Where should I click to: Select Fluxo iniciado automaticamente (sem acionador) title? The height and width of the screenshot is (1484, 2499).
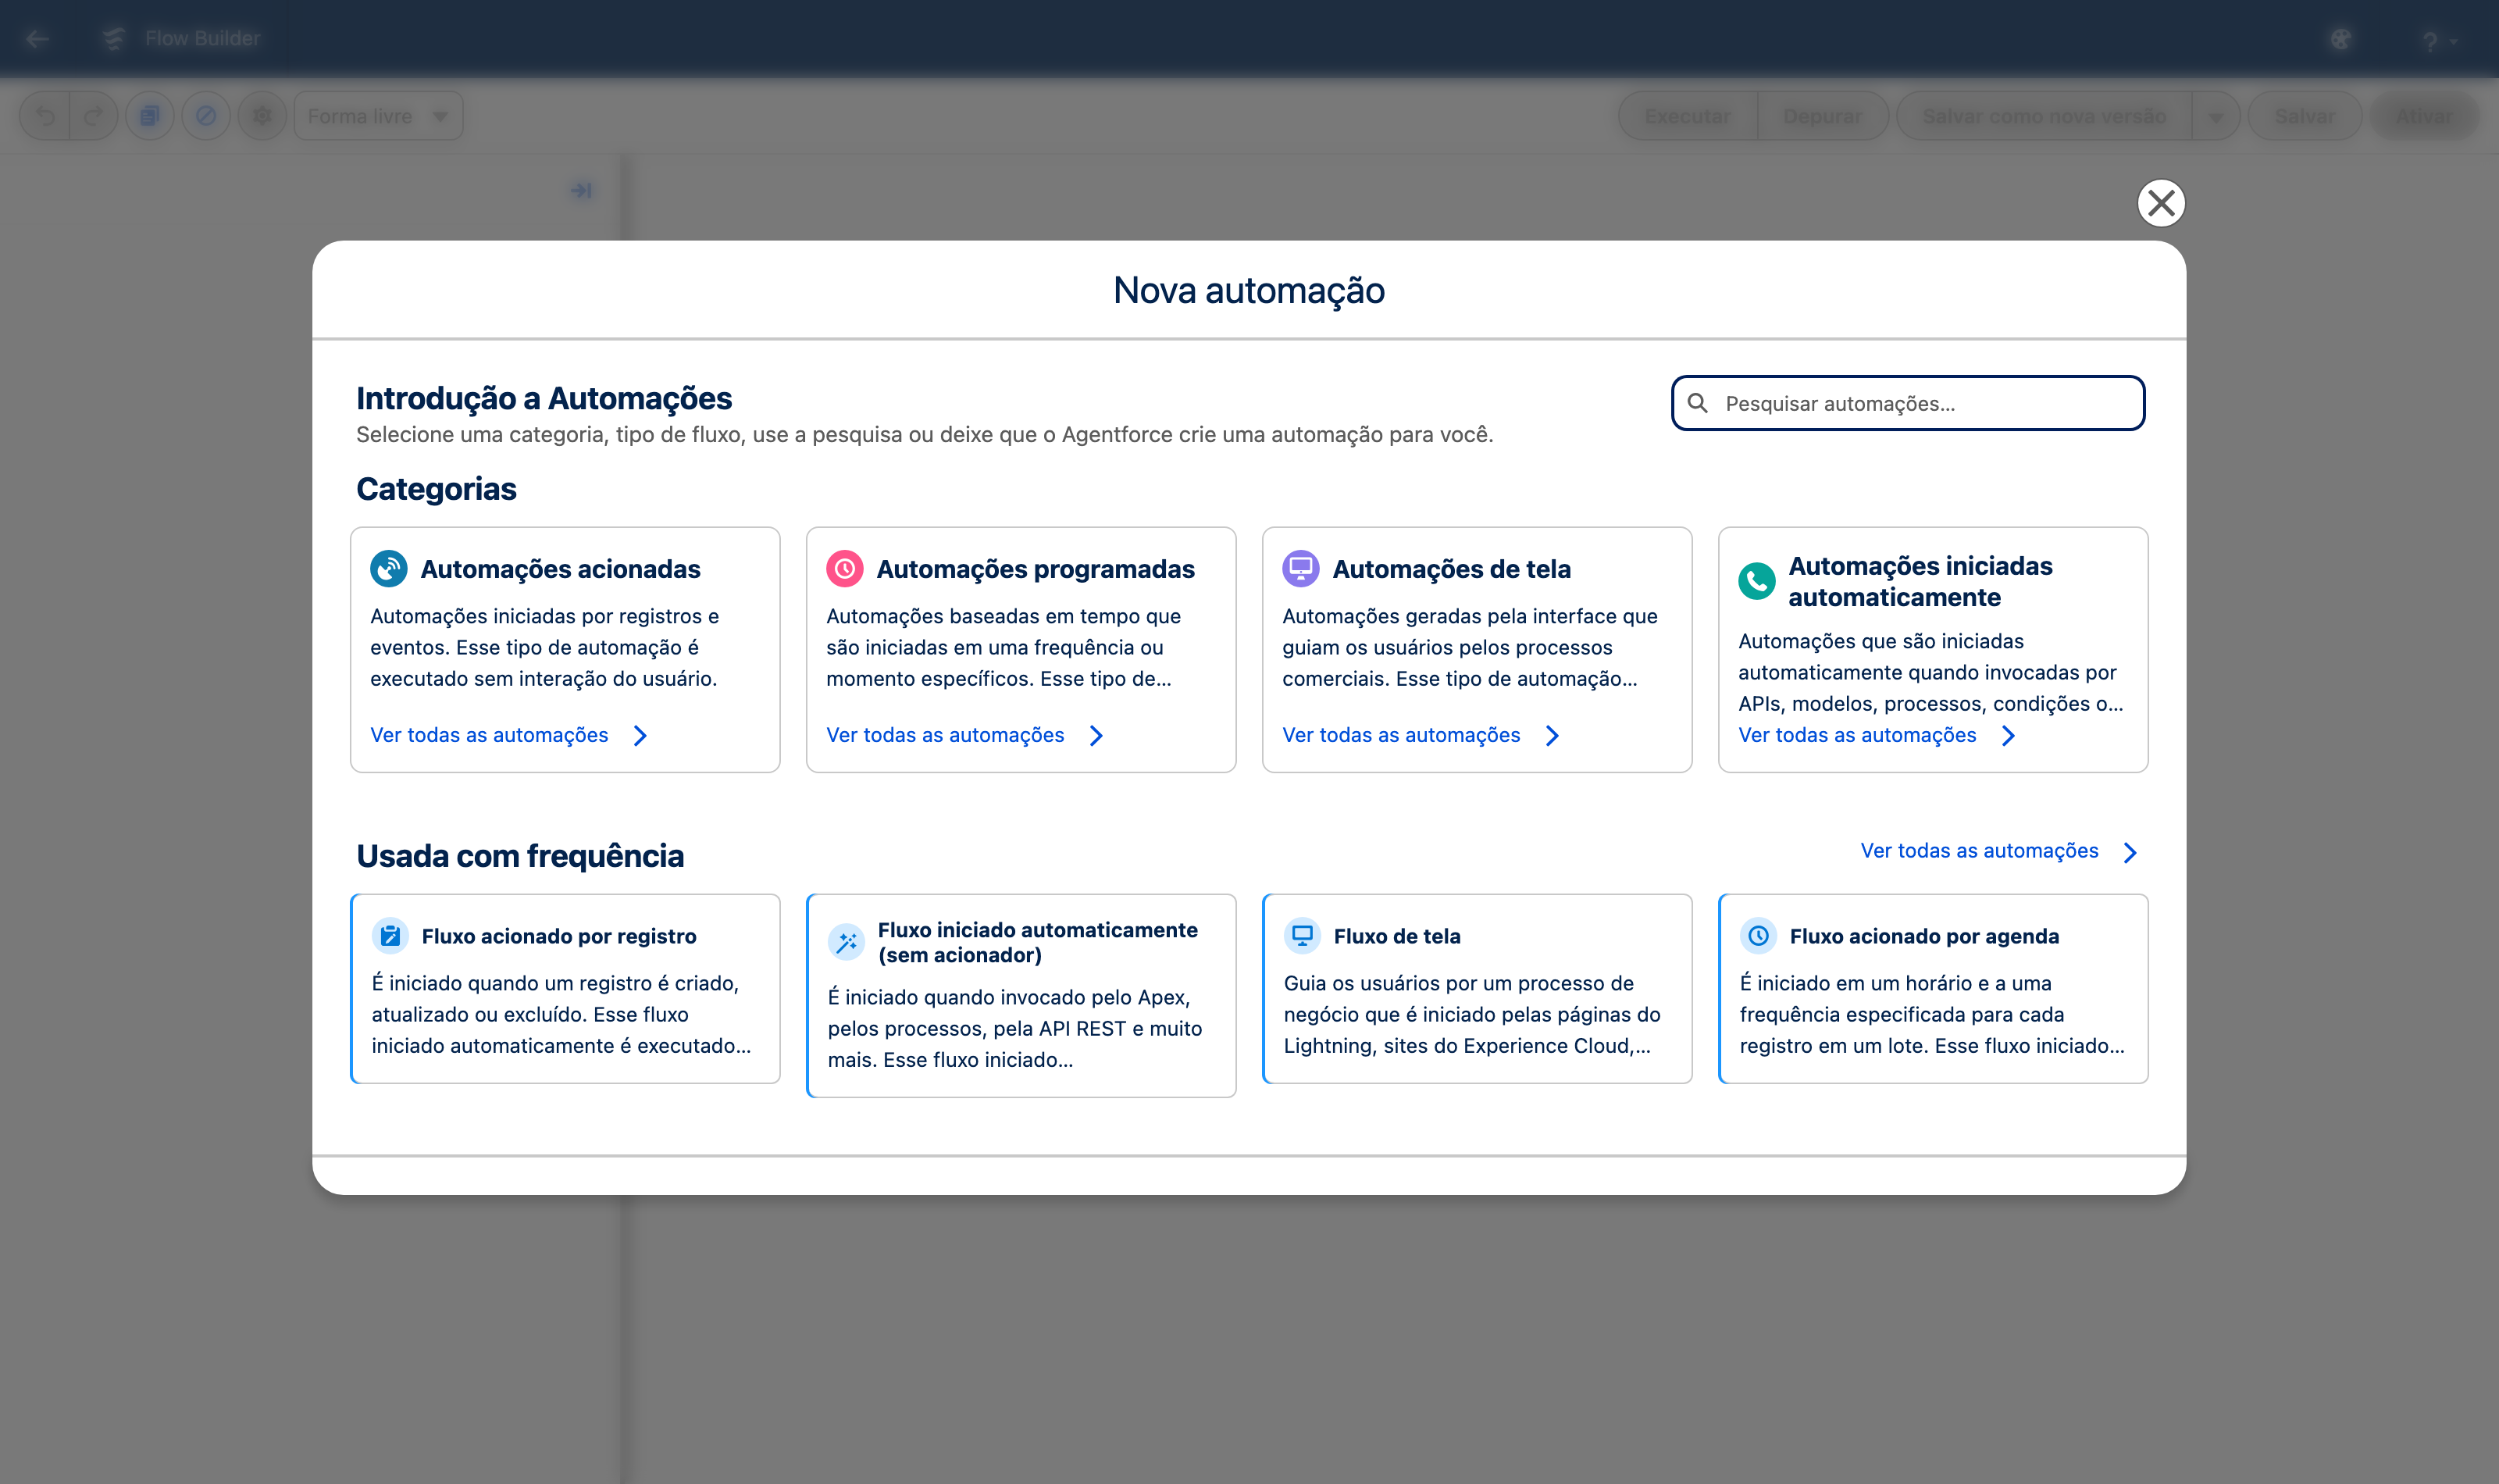1038,942
